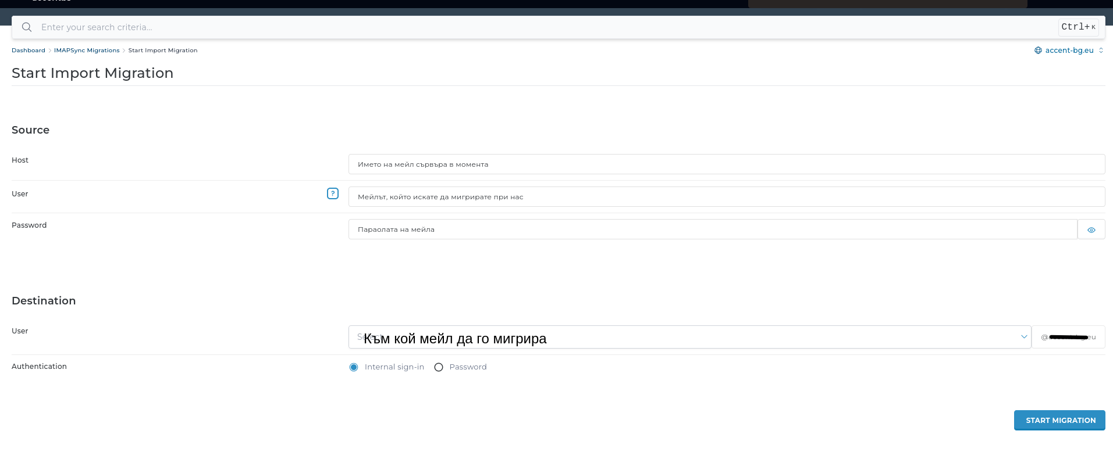Open the destination User dropdown chevron
Image resolution: width=1113 pixels, height=470 pixels.
(1024, 337)
